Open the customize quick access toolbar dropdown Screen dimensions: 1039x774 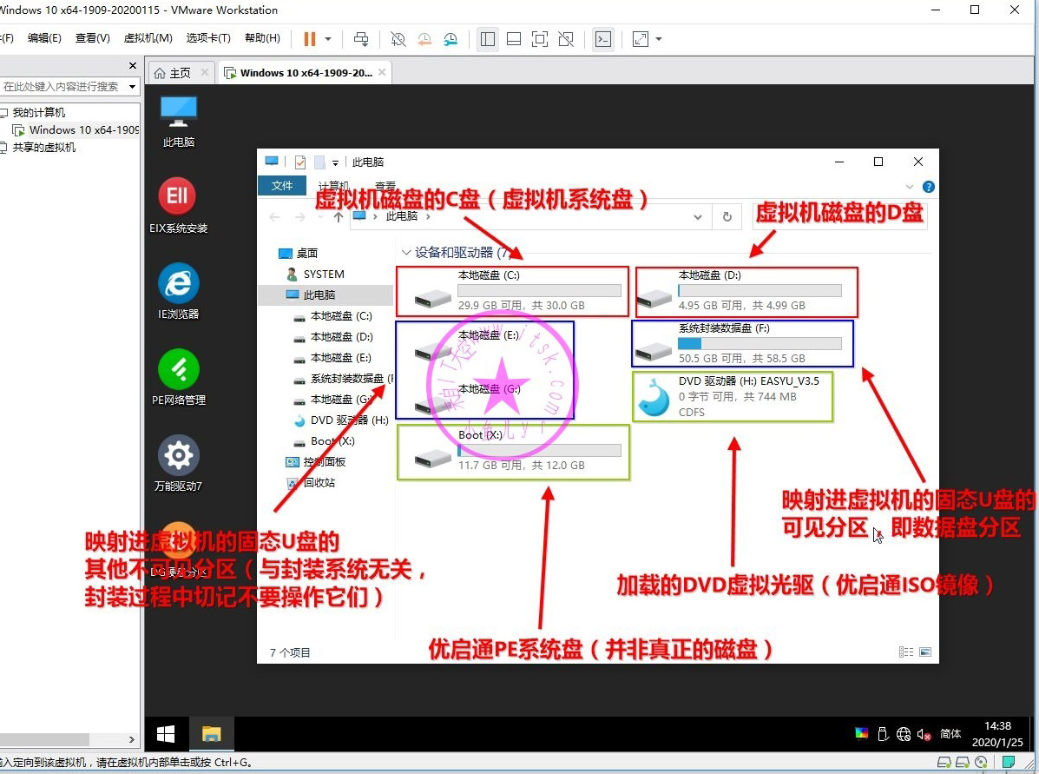point(335,162)
